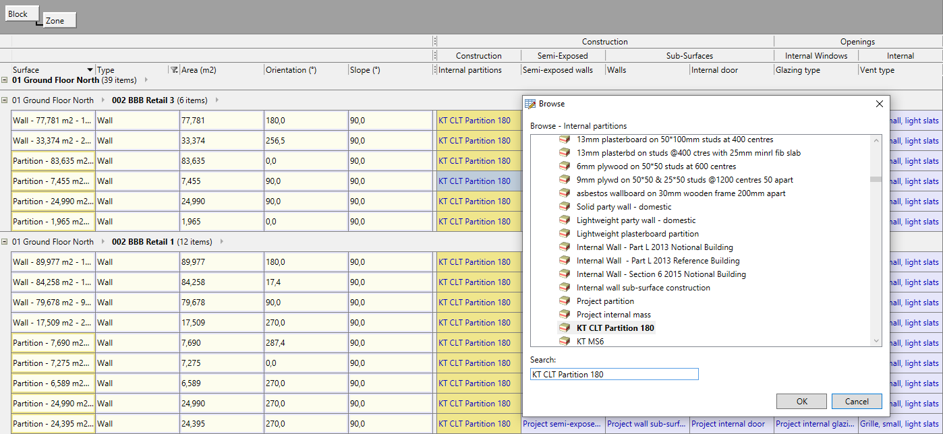This screenshot has width=943, height=434.
Task: Collapse the 01 Ground Floor North group
Action: [5, 80]
